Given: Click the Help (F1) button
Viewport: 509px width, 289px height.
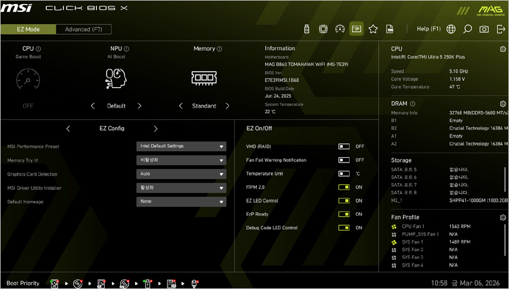Looking at the screenshot, I should coord(429,29).
